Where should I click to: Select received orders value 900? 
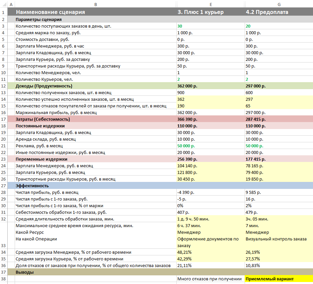[x=181, y=92]
